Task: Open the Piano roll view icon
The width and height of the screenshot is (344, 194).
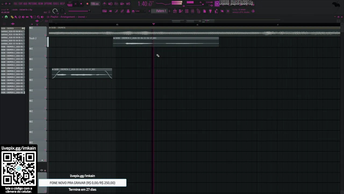Action: [181, 11]
